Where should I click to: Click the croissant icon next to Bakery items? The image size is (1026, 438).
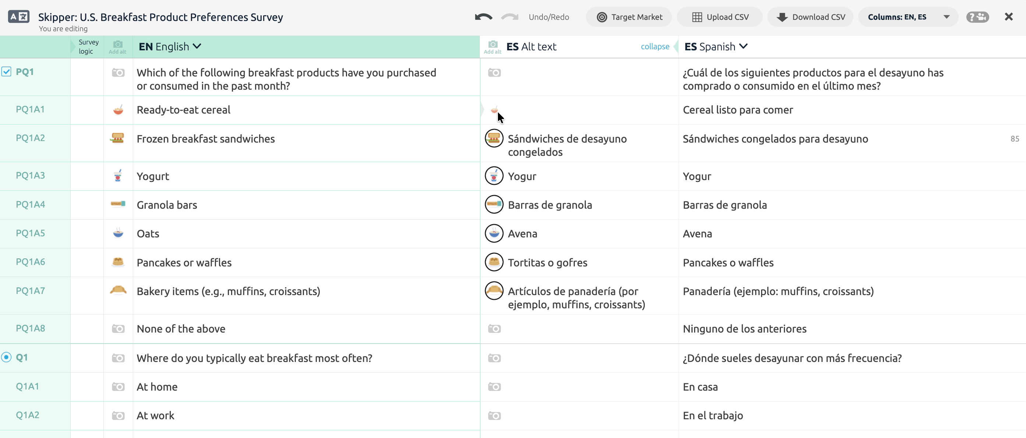click(x=118, y=290)
